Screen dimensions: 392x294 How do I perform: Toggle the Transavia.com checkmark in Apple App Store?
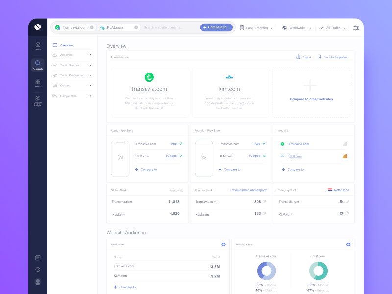coord(181,144)
